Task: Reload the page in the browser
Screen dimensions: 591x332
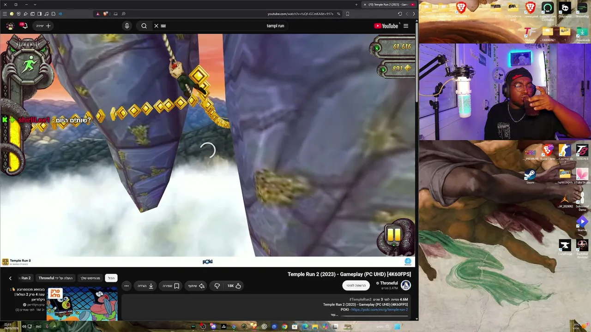Action: coord(400,14)
